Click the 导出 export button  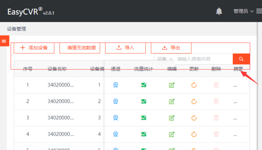click(171, 48)
